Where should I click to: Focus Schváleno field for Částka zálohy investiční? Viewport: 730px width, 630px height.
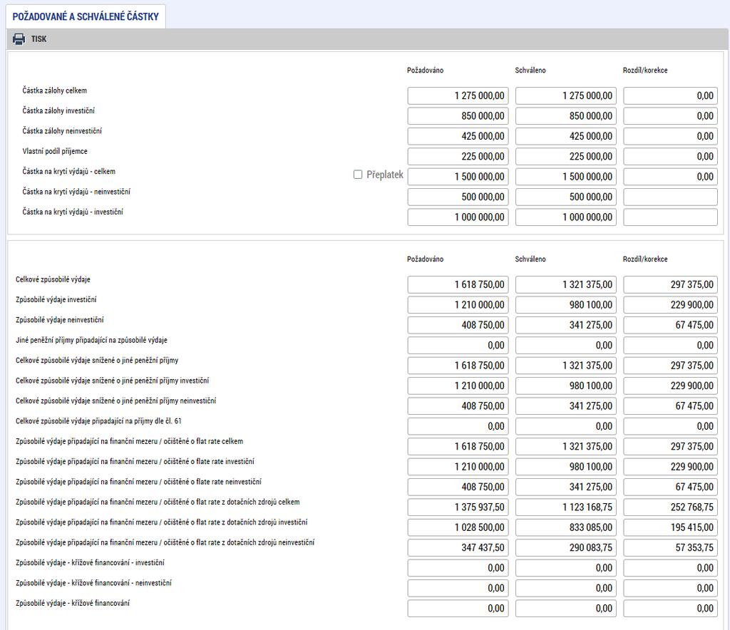pyautogui.click(x=565, y=116)
